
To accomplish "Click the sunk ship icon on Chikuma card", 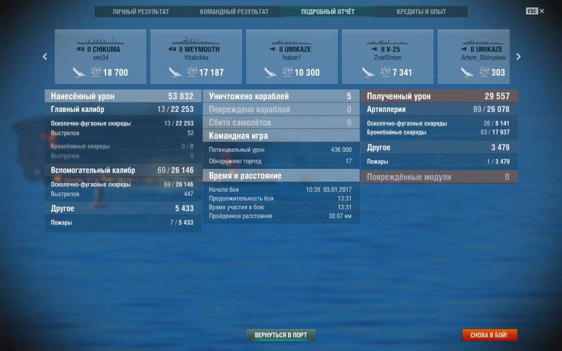I will [x=79, y=72].
